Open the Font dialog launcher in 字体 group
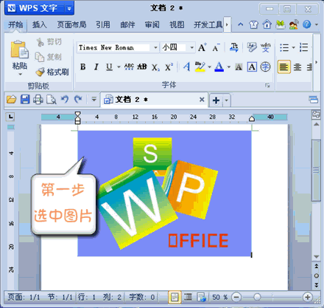The height and width of the screenshot is (308, 324). [267, 85]
